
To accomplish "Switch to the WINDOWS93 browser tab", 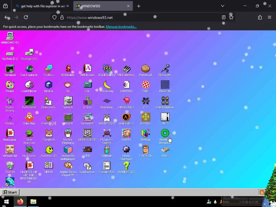I will pyautogui.click(x=103, y=6).
